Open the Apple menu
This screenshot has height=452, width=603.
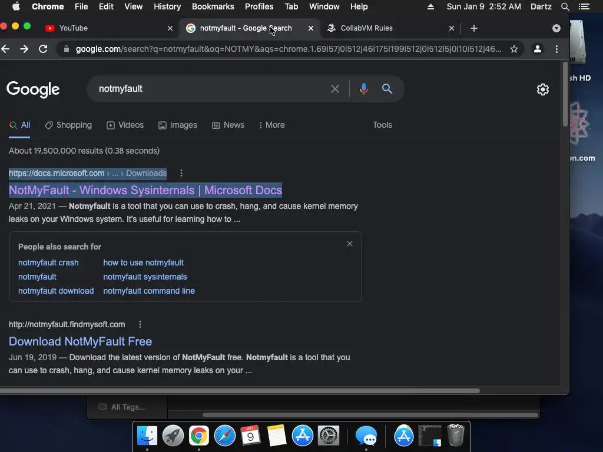(x=16, y=6)
